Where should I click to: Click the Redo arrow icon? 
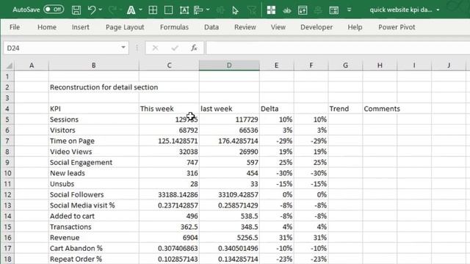pos(112,10)
